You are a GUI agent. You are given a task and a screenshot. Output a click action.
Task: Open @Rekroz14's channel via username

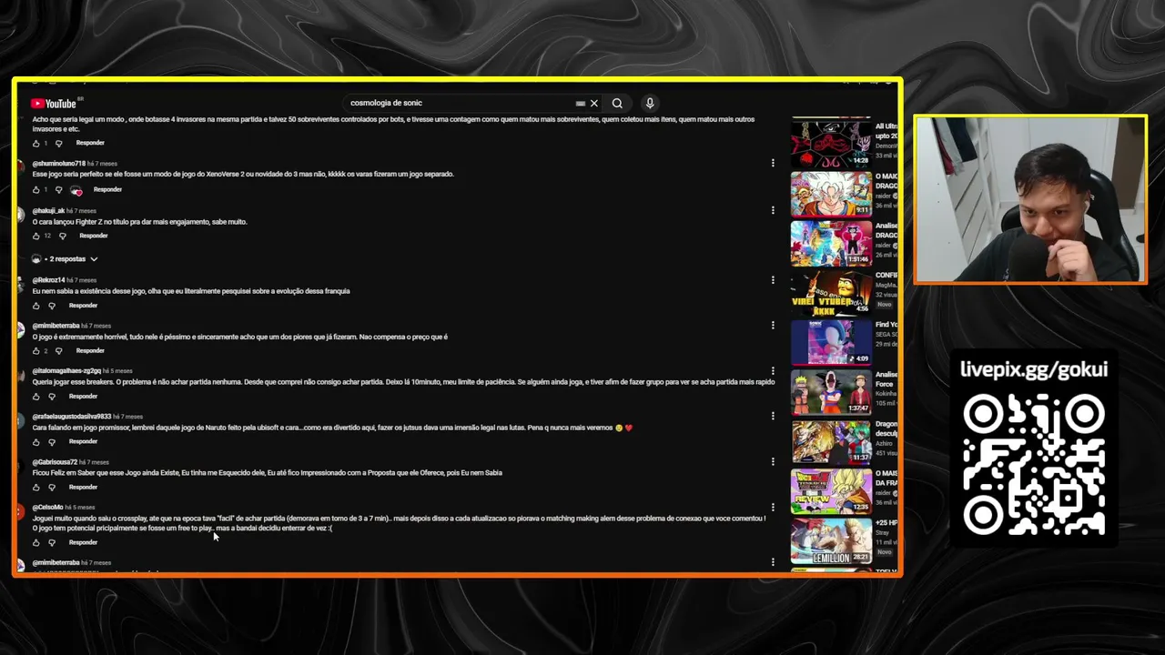(x=48, y=280)
